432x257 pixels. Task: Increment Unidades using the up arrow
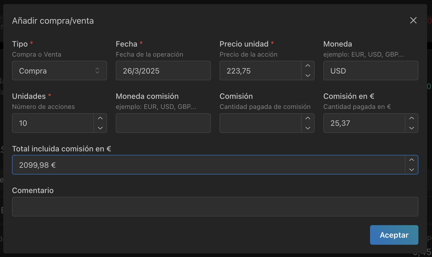click(x=100, y=118)
